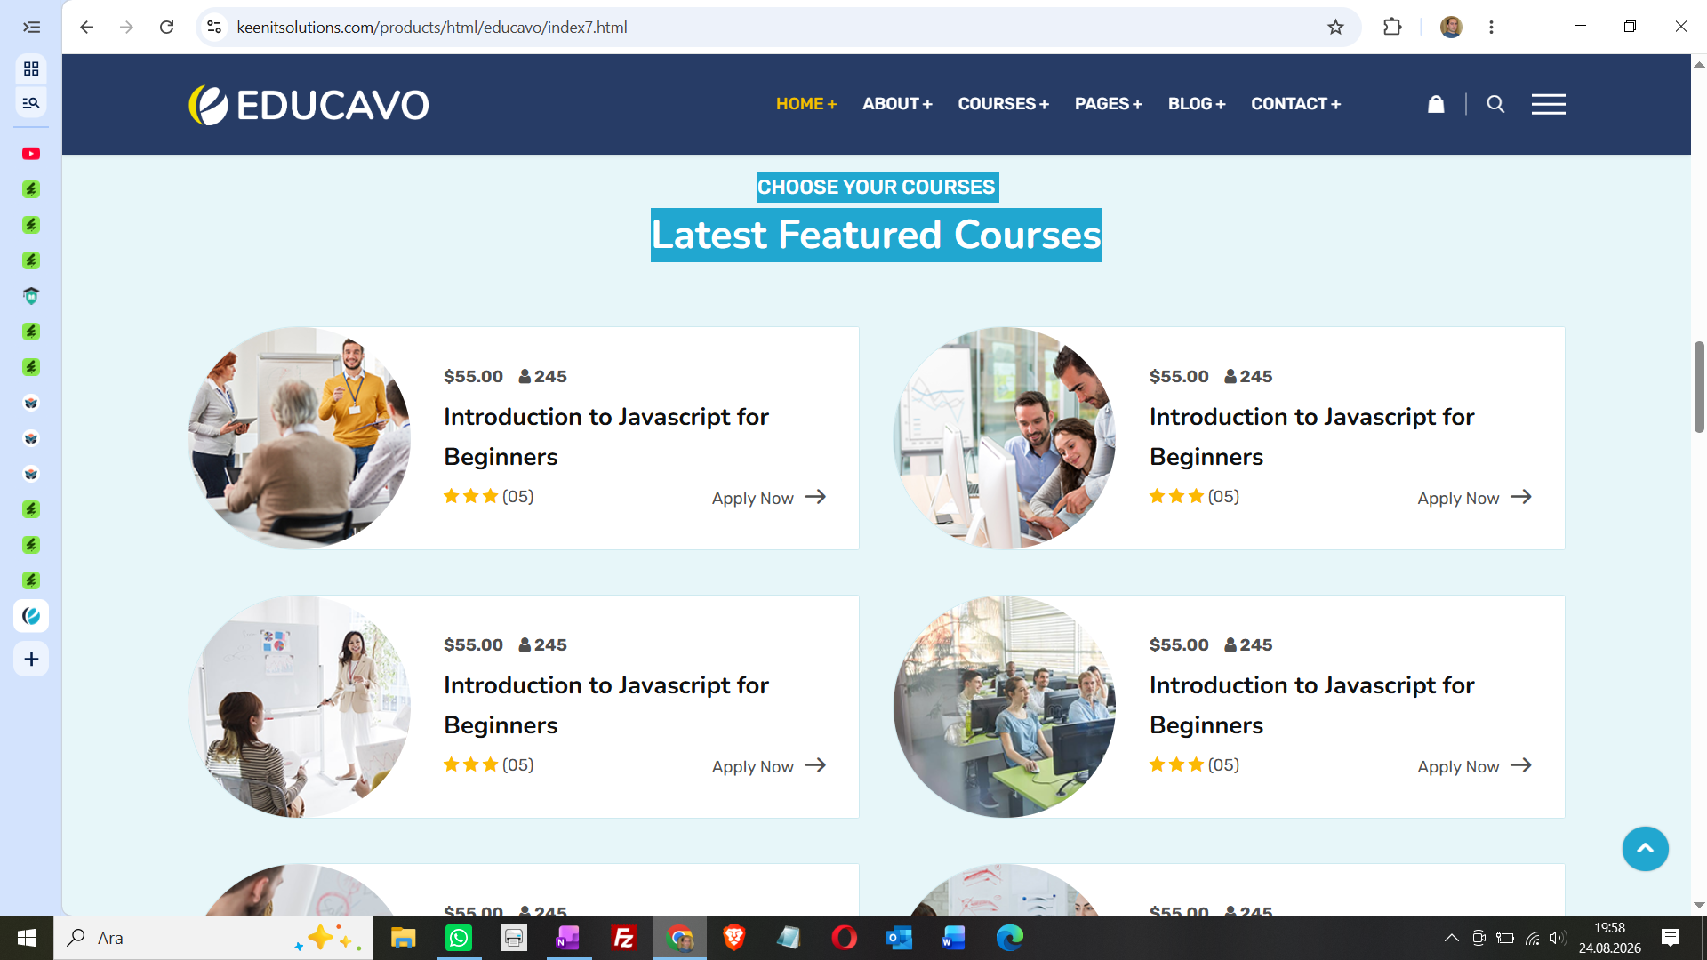Open the computer lab classroom course image

click(x=1005, y=707)
